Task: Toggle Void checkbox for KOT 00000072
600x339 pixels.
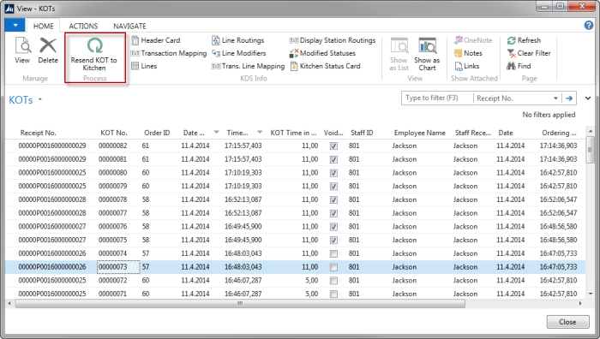Action: point(333,281)
